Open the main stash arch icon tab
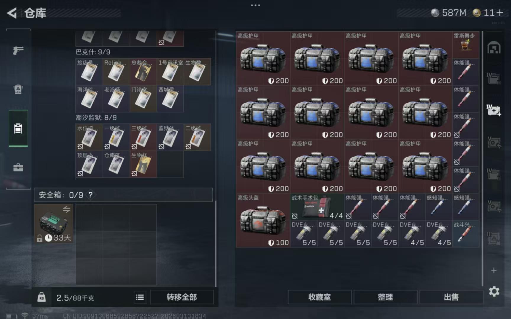Image resolution: width=511 pixels, height=319 pixels. [494, 48]
